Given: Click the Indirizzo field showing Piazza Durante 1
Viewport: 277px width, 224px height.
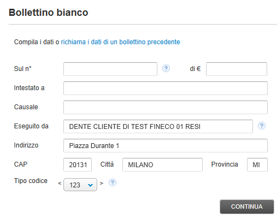Looking at the screenshot, I should (166, 145).
